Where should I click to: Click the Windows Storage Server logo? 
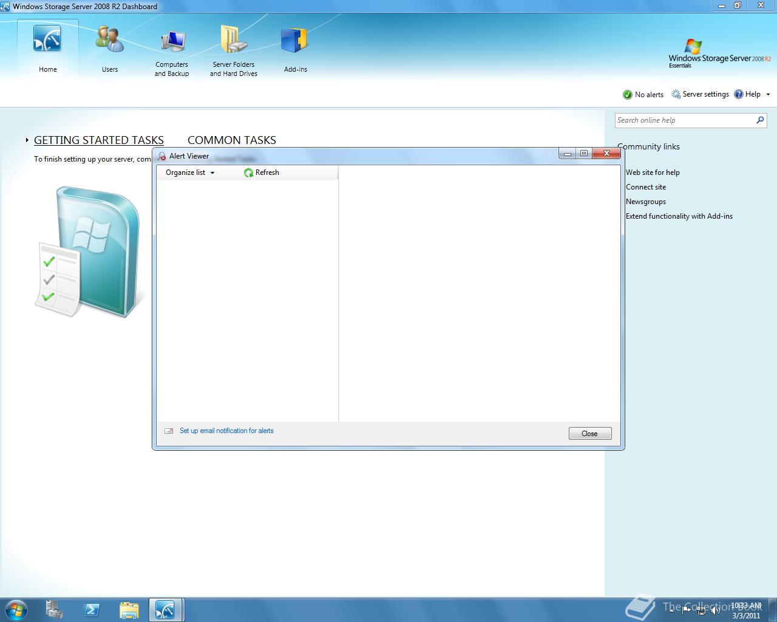720,54
